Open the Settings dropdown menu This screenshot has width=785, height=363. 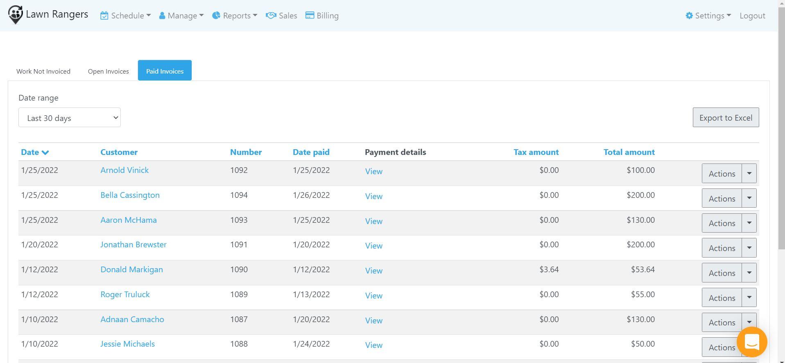[708, 16]
